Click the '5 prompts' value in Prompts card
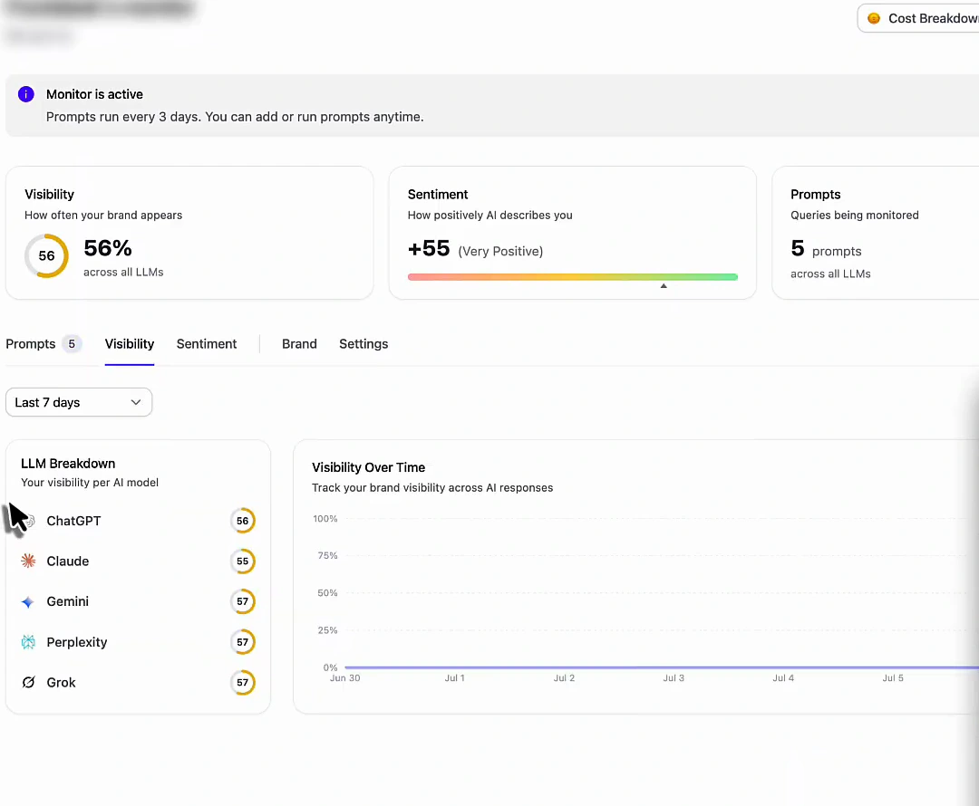Screen dimensions: 979x806 [826, 249]
